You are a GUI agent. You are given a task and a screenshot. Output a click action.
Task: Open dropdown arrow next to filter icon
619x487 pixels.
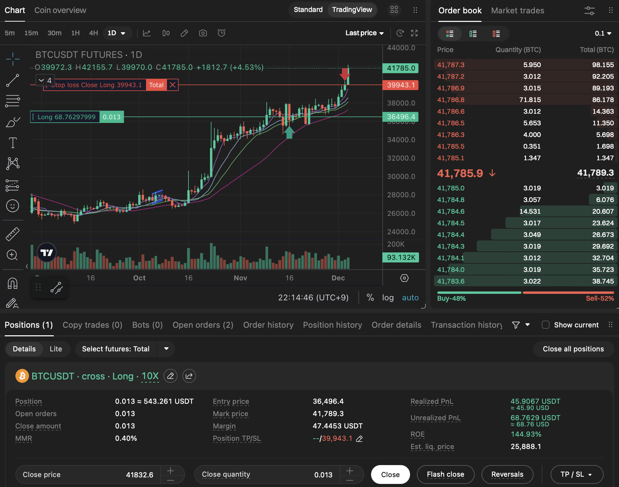[527, 325]
